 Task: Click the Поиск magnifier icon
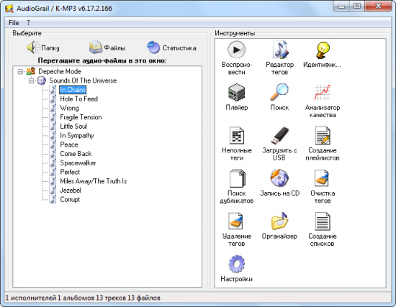point(279,92)
